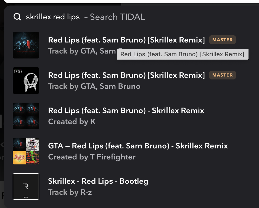The image size is (259, 208).
Task: Select the Red Lips title with the tooltip below
Action: point(126,40)
